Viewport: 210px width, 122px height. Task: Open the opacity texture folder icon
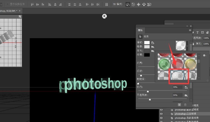[186, 95]
